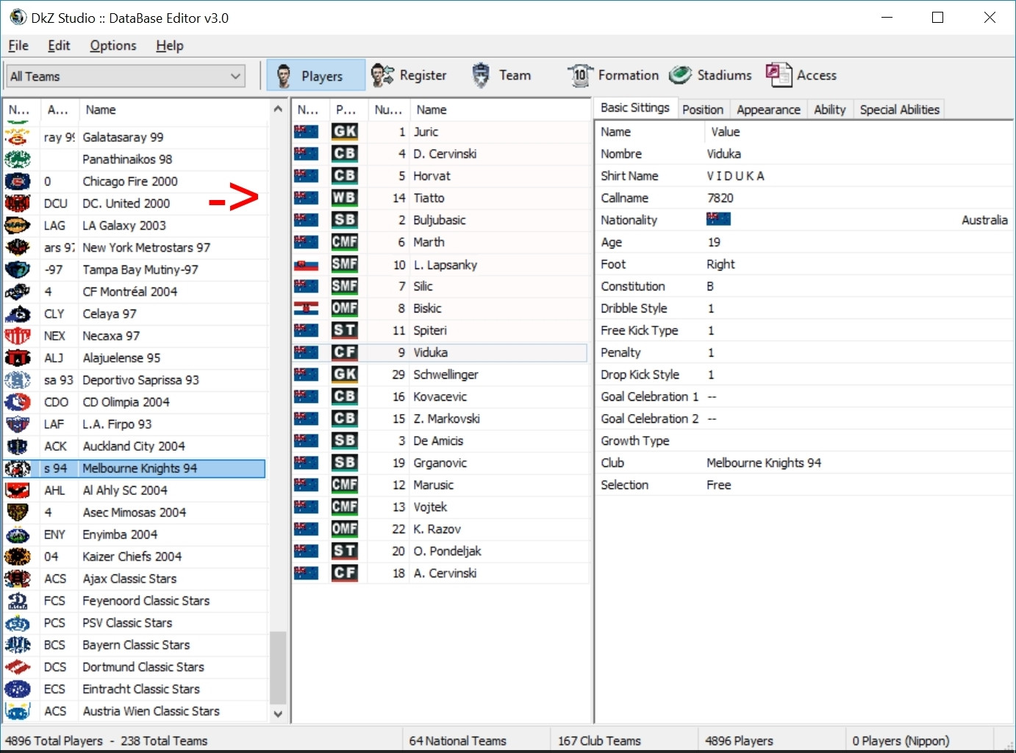Select player Schwellinger
This screenshot has width=1016, height=753.
pyautogui.click(x=446, y=374)
